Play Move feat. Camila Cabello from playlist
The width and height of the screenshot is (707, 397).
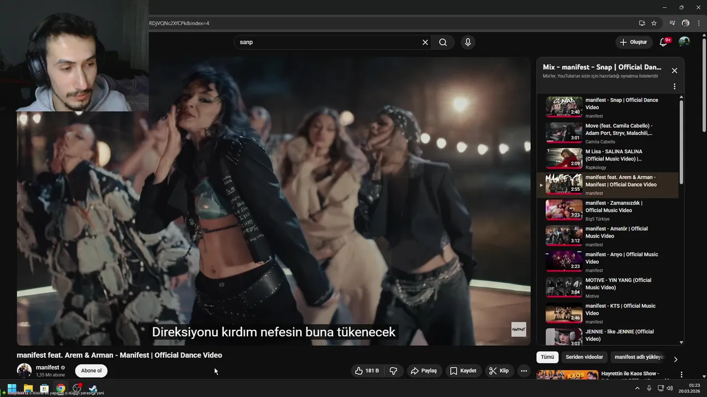(608, 133)
